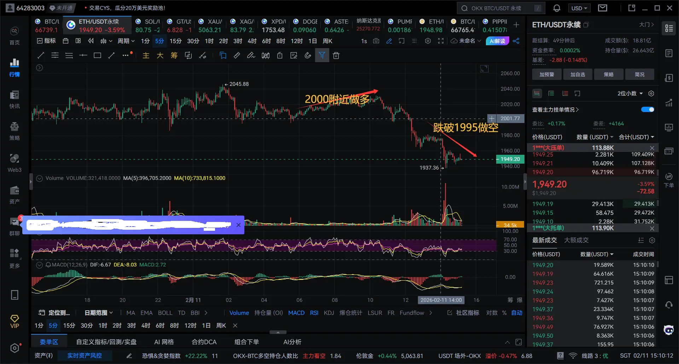
Task: Expand the bottom order panel with chevron
Action: [507, 342]
